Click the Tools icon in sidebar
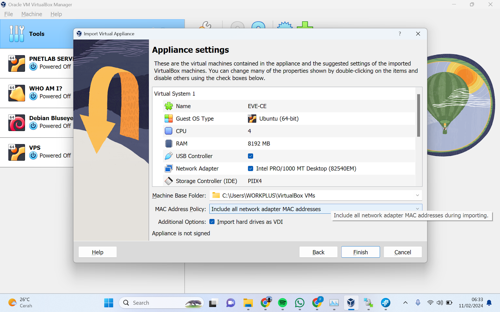This screenshot has height=312, width=500. tap(17, 34)
